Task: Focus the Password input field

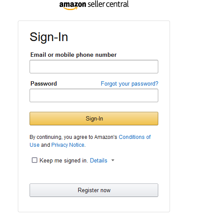Action: 94,96
